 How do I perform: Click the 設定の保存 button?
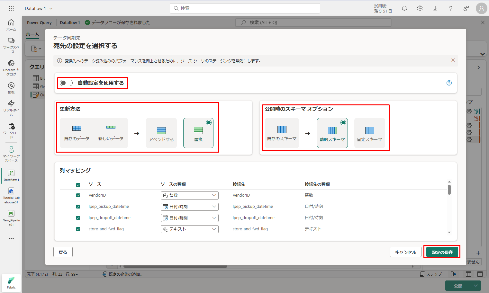point(442,252)
